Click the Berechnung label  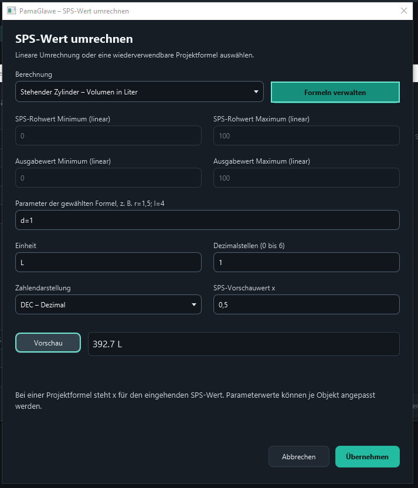pyautogui.click(x=33, y=74)
